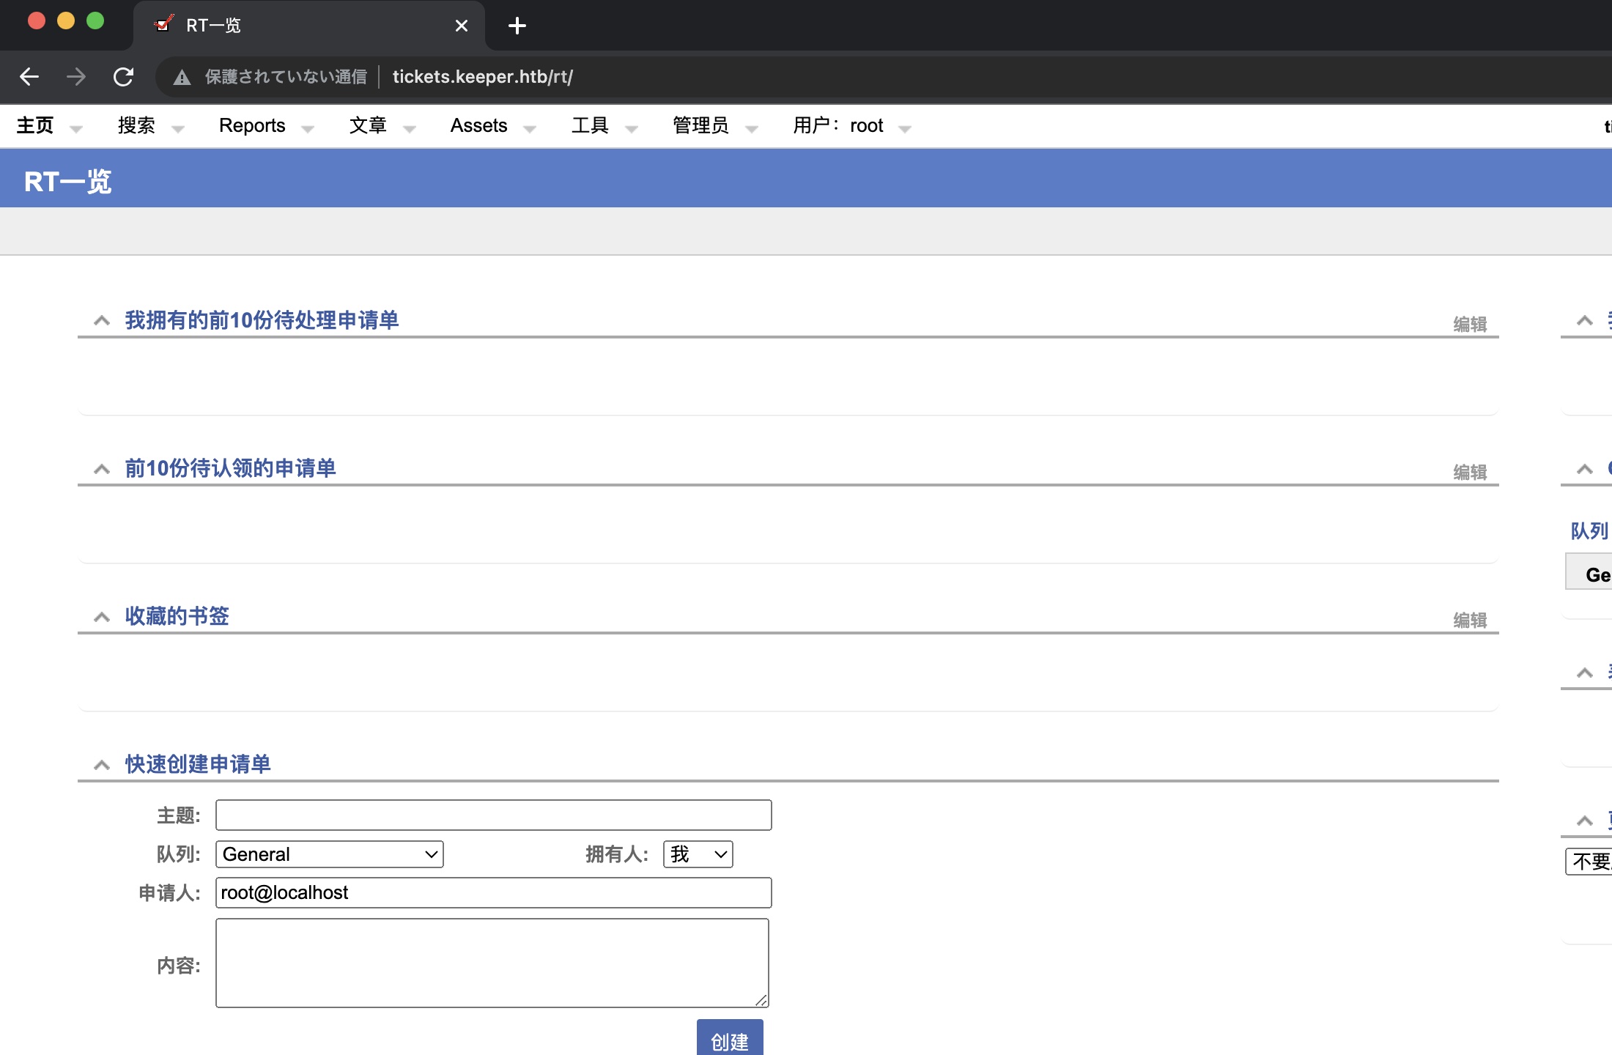
Task: Click the 内容 content text area
Action: [x=492, y=963]
